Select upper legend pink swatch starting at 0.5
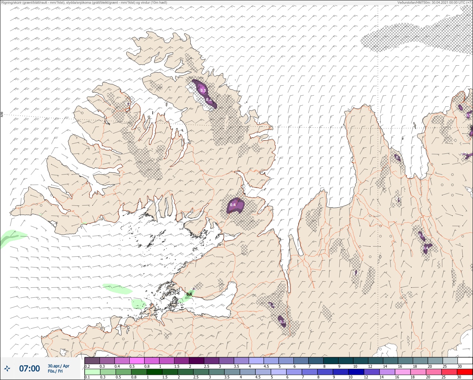Screen dimensions: 473x380 137,360
